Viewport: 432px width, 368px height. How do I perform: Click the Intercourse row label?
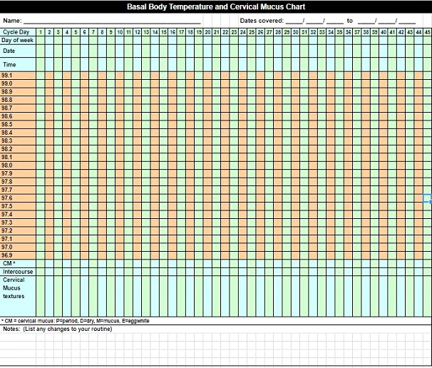[x=18, y=272]
